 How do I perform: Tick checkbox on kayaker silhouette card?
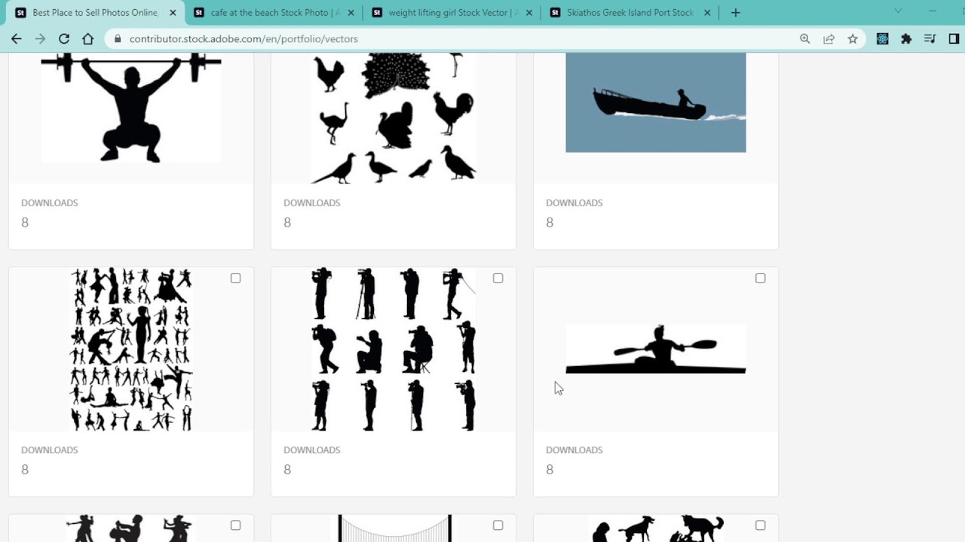tap(760, 279)
